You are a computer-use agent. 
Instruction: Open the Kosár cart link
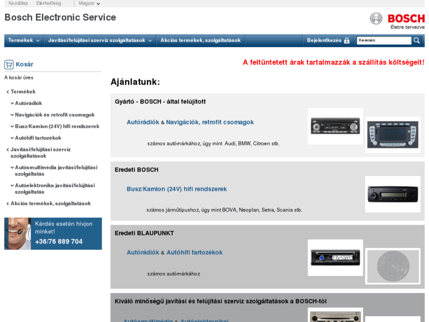(x=24, y=64)
